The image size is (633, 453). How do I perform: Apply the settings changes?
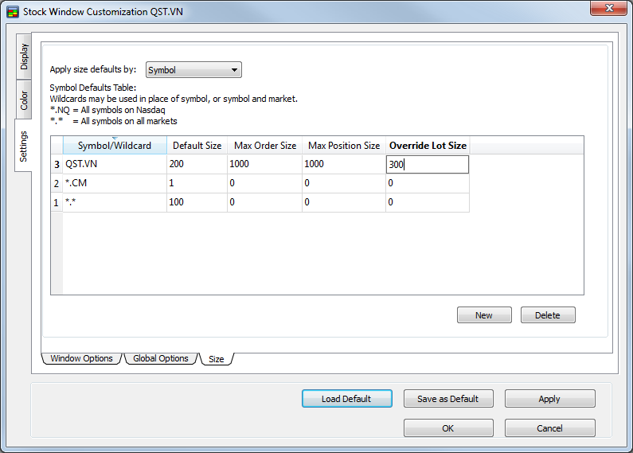(x=549, y=399)
